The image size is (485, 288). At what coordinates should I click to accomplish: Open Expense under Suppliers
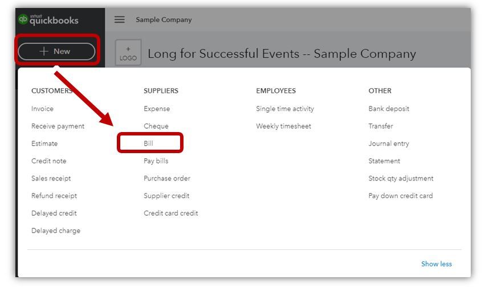157,109
